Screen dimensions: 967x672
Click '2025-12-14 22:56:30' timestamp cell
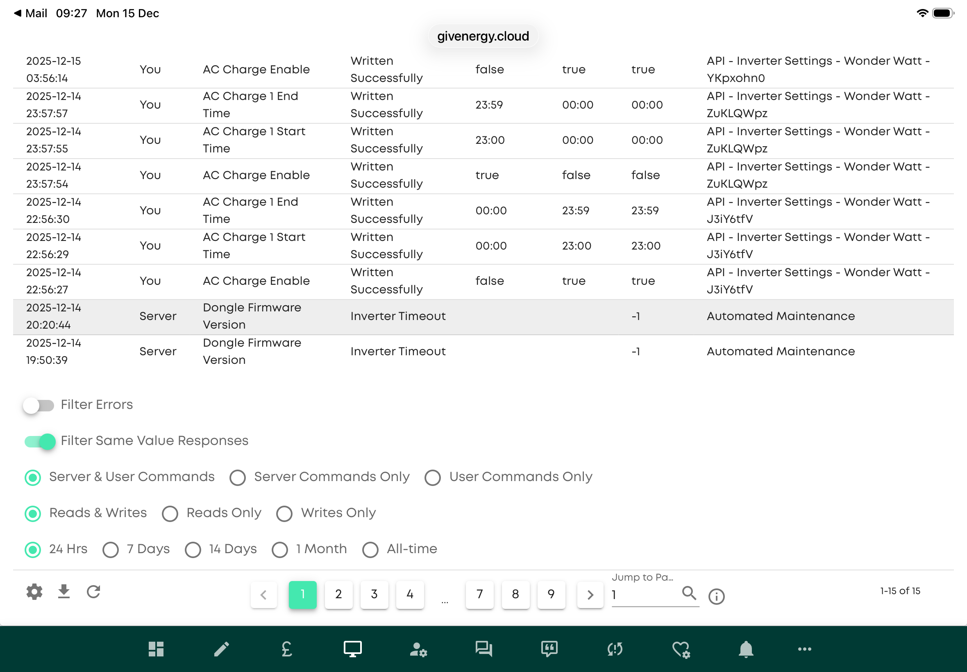coord(53,211)
